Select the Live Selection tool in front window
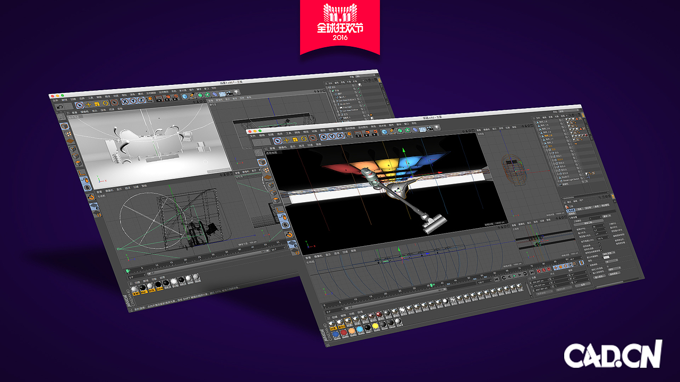Viewport: 680px width, 382px height. (277, 141)
